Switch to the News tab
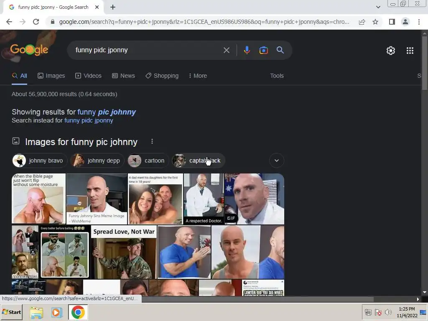Viewport: 428px width, 321px height. pos(123,76)
